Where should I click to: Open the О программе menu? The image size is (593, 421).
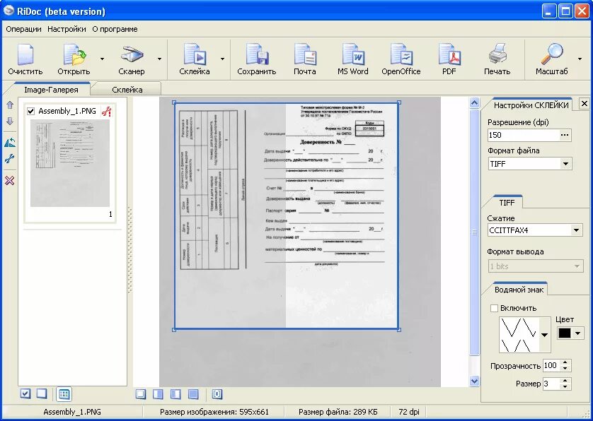pyautogui.click(x=115, y=29)
